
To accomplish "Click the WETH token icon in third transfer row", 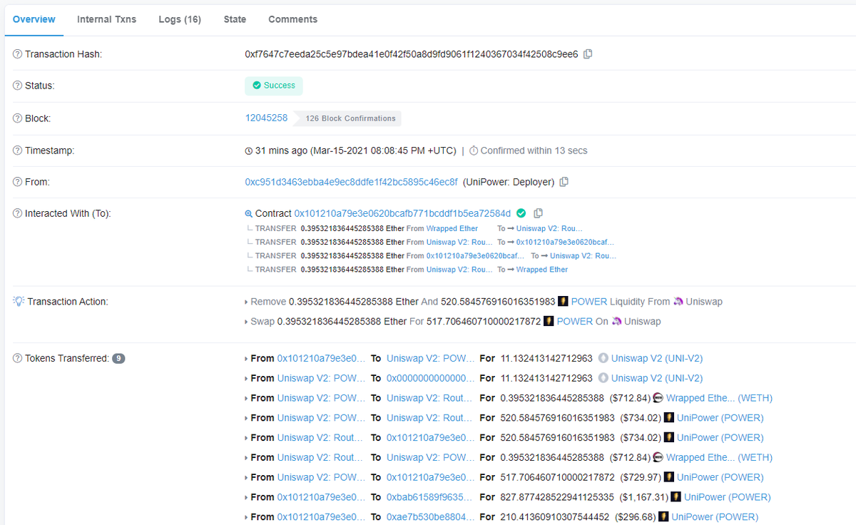I will coord(658,398).
